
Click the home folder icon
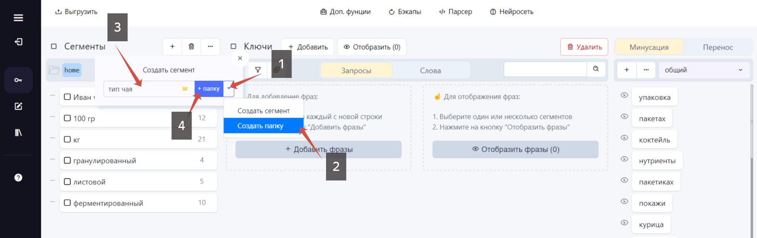pyautogui.click(x=54, y=70)
